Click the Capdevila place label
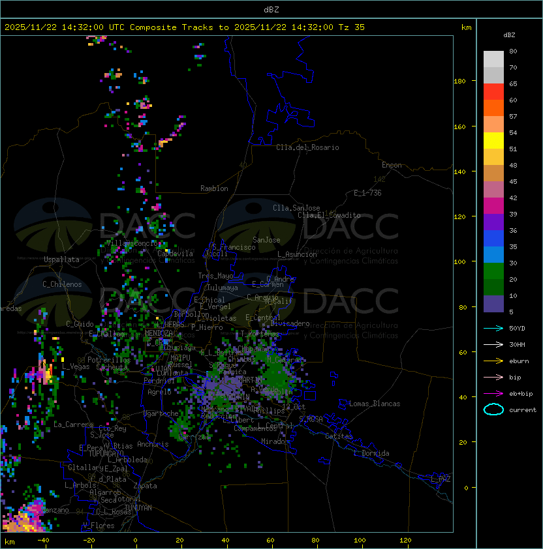 coord(175,254)
